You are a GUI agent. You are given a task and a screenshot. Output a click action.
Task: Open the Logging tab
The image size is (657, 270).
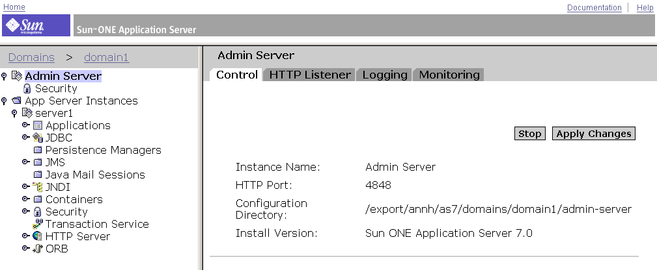tap(385, 75)
